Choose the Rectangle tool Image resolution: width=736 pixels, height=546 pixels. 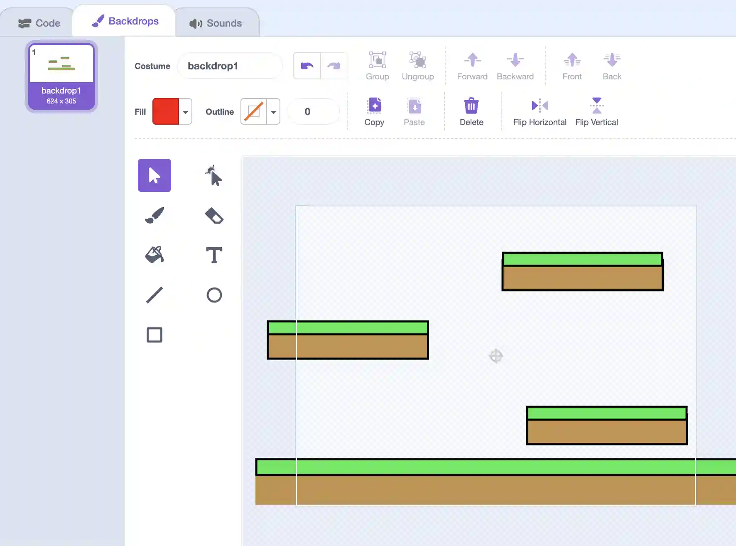(x=155, y=335)
